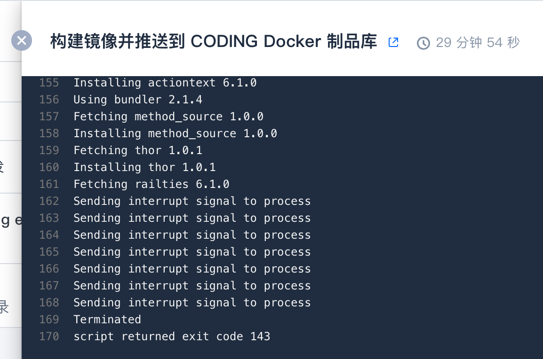Select line 161 Fetching railties 6.1.0
Screen dimensions: 543x359
[x=152, y=184]
